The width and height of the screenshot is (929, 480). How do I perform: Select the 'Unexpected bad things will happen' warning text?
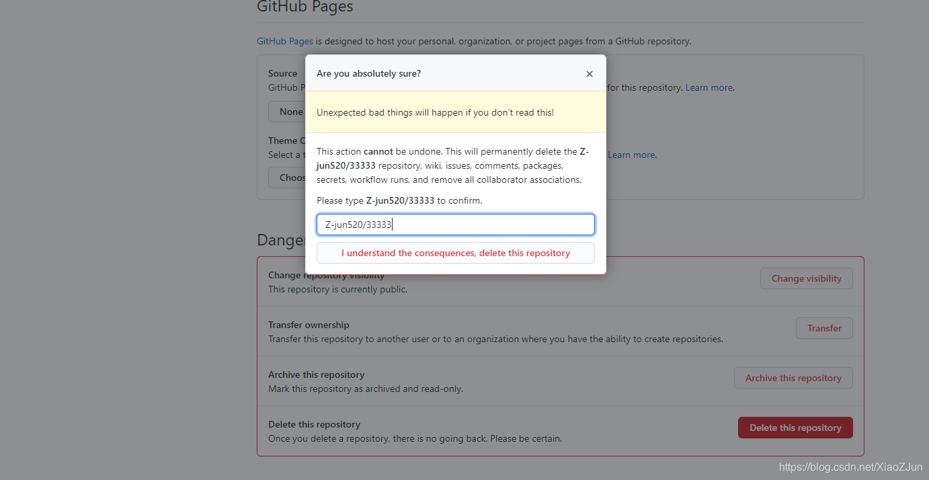[x=436, y=112]
